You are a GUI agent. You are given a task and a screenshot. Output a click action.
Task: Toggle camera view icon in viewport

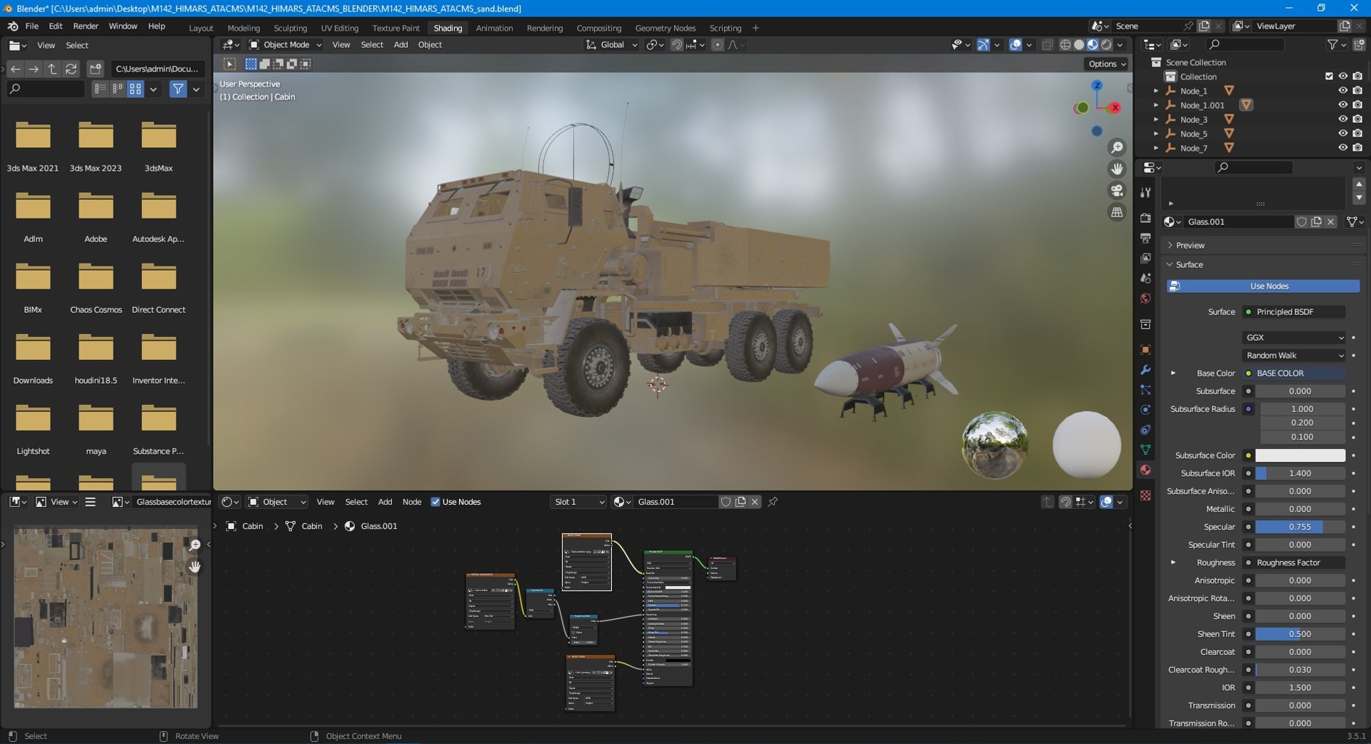(x=1117, y=191)
